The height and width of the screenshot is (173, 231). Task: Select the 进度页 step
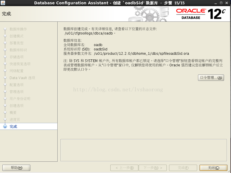click(14, 119)
